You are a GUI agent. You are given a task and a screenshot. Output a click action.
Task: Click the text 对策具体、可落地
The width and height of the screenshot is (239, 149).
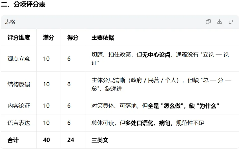pos(114,106)
